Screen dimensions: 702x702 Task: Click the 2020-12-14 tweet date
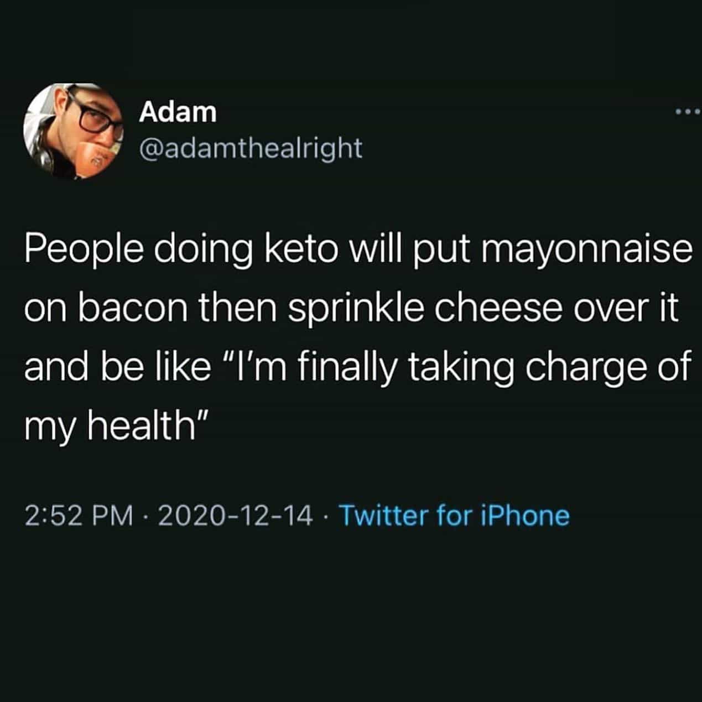[x=235, y=516]
